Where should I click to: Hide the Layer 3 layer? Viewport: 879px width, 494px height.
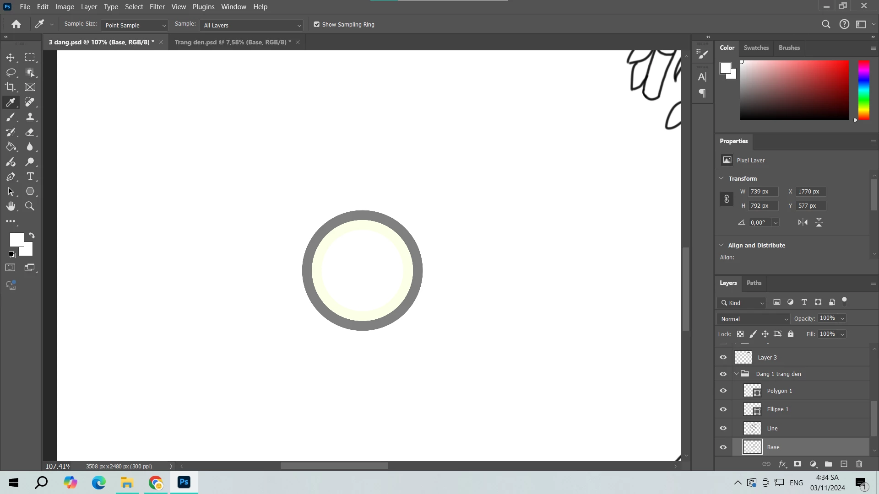(723, 358)
